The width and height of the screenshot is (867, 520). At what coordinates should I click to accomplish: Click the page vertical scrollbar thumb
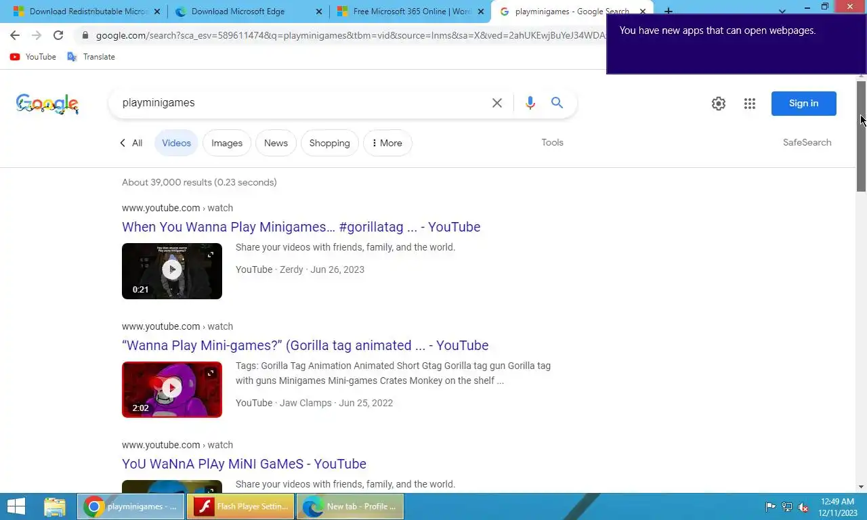pos(861,135)
